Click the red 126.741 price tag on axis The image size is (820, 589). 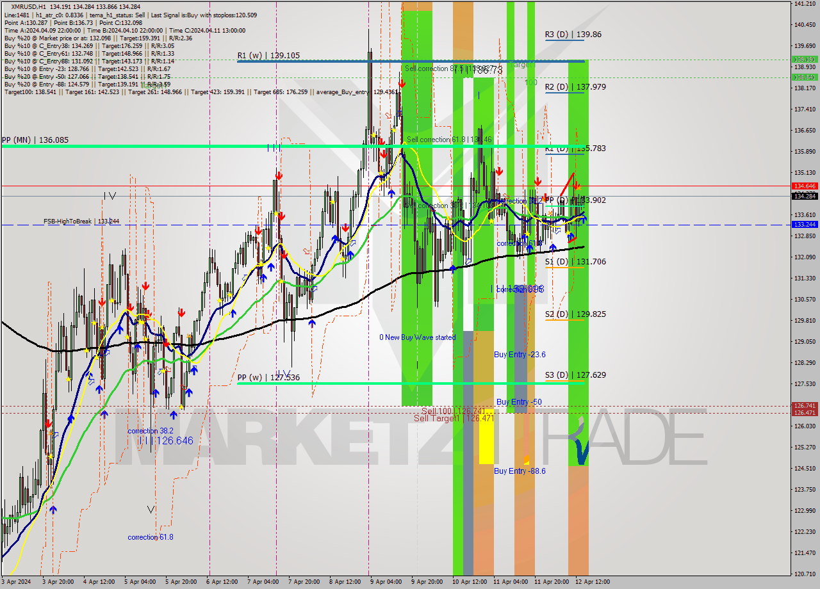tap(804, 406)
